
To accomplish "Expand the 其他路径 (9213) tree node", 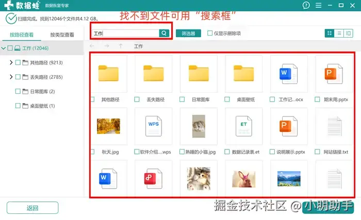I will pos(11,62).
